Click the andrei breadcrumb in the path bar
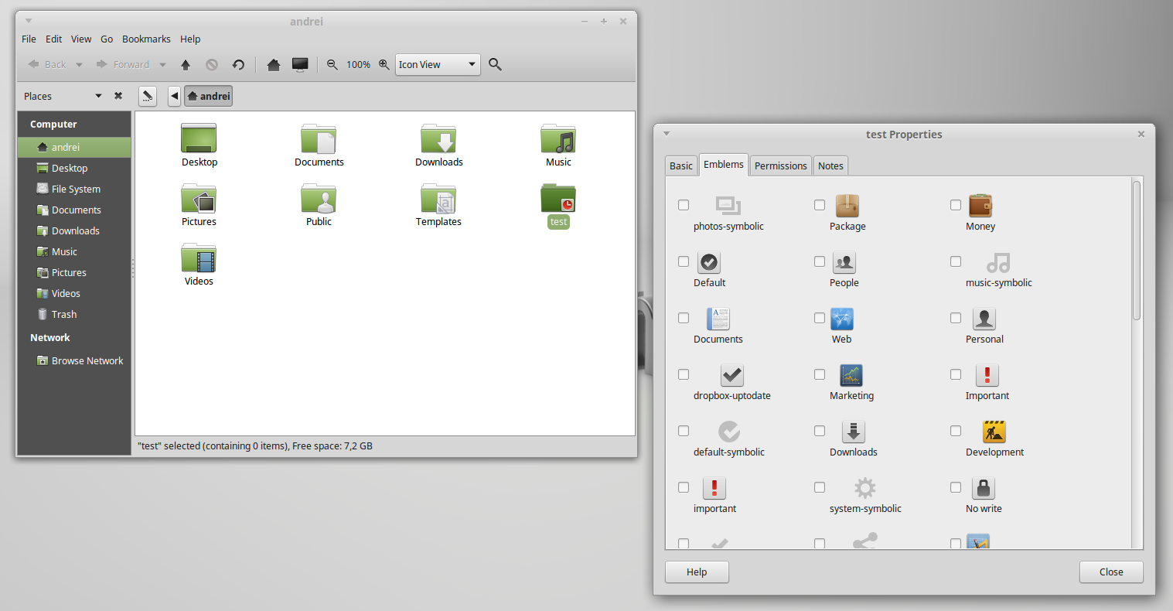This screenshot has height=611, width=1173. (x=208, y=96)
